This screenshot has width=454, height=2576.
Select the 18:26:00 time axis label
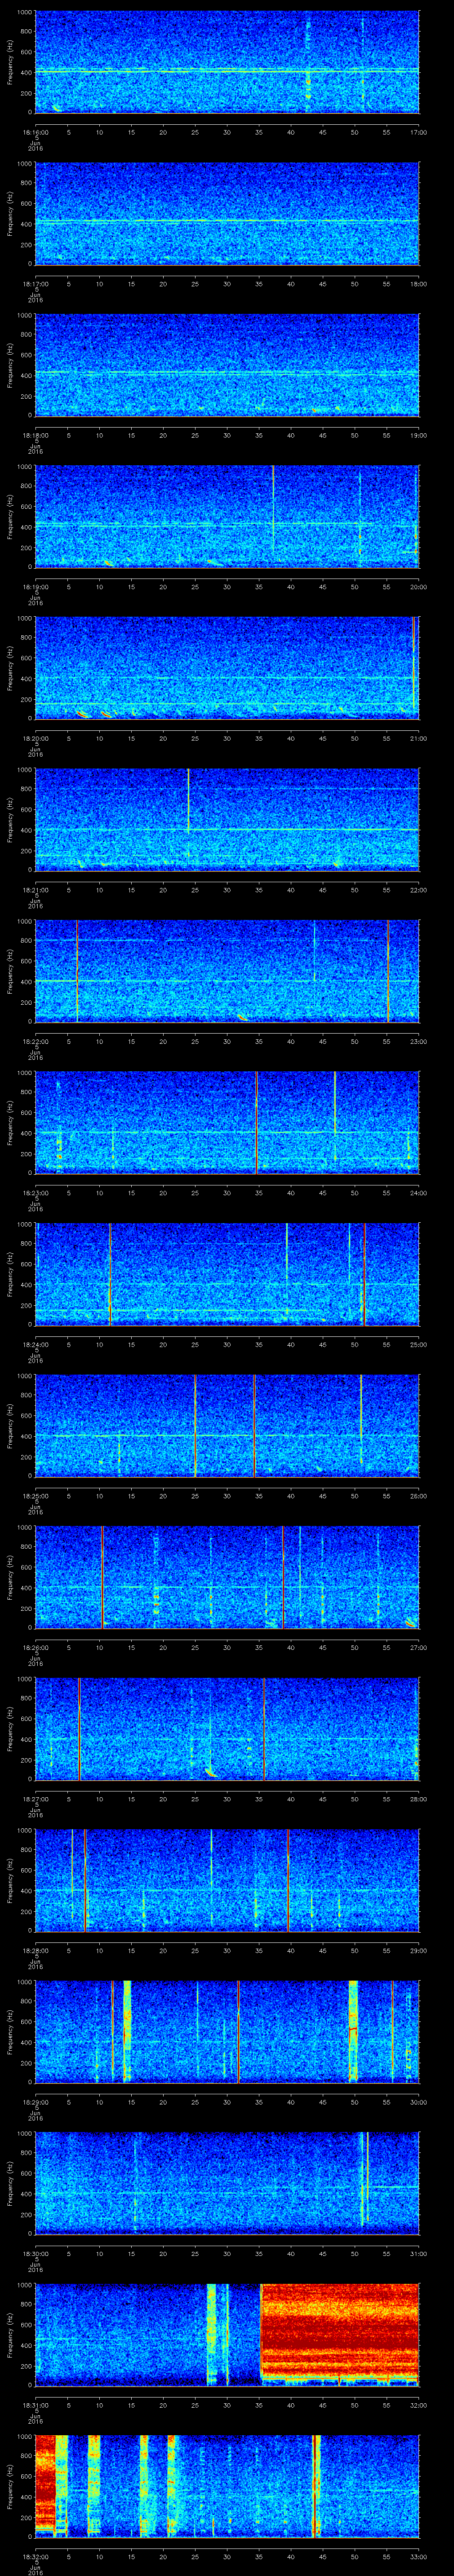[35, 1647]
